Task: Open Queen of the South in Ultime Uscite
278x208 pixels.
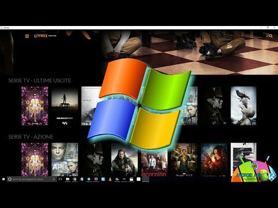Action: (35, 106)
